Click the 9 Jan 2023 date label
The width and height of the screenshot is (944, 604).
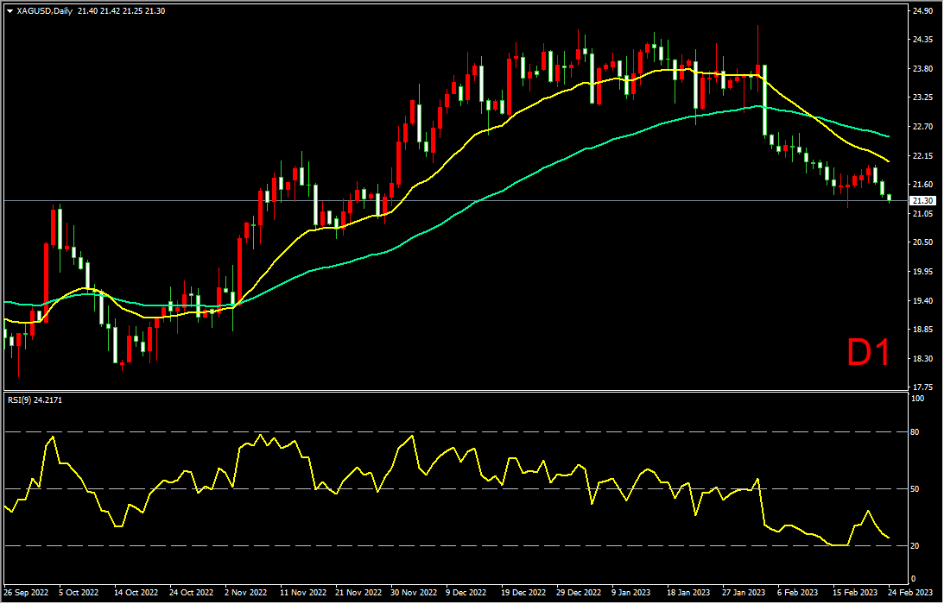(633, 593)
